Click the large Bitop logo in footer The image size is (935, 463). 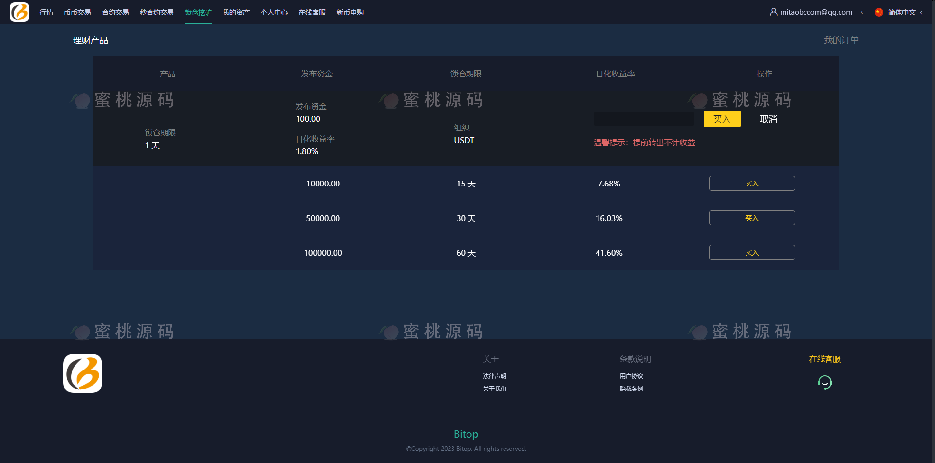click(x=83, y=373)
